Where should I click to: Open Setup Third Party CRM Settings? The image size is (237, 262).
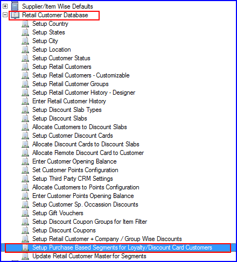73,179
